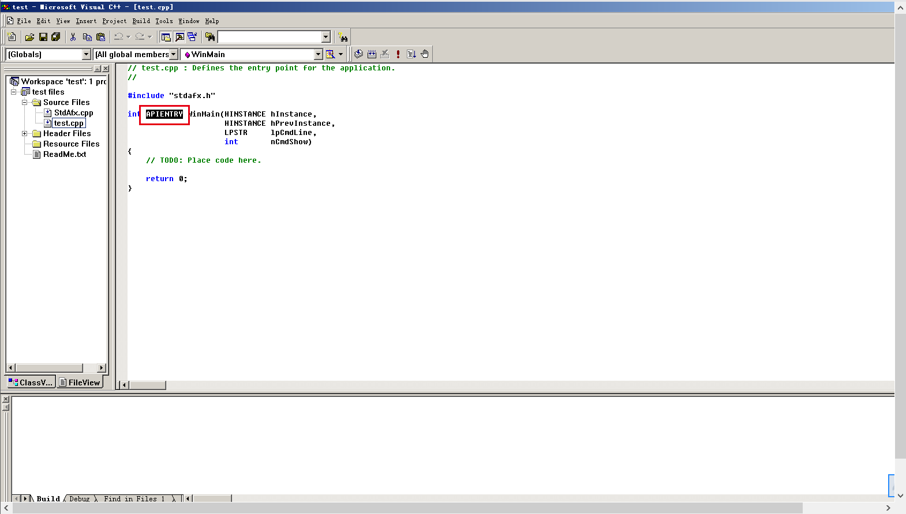Open the Help menu
906x514 pixels.
tap(212, 21)
